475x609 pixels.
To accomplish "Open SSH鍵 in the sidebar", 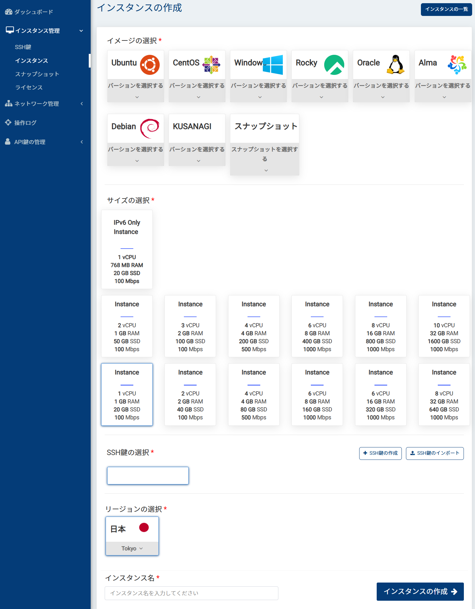I will click(23, 47).
